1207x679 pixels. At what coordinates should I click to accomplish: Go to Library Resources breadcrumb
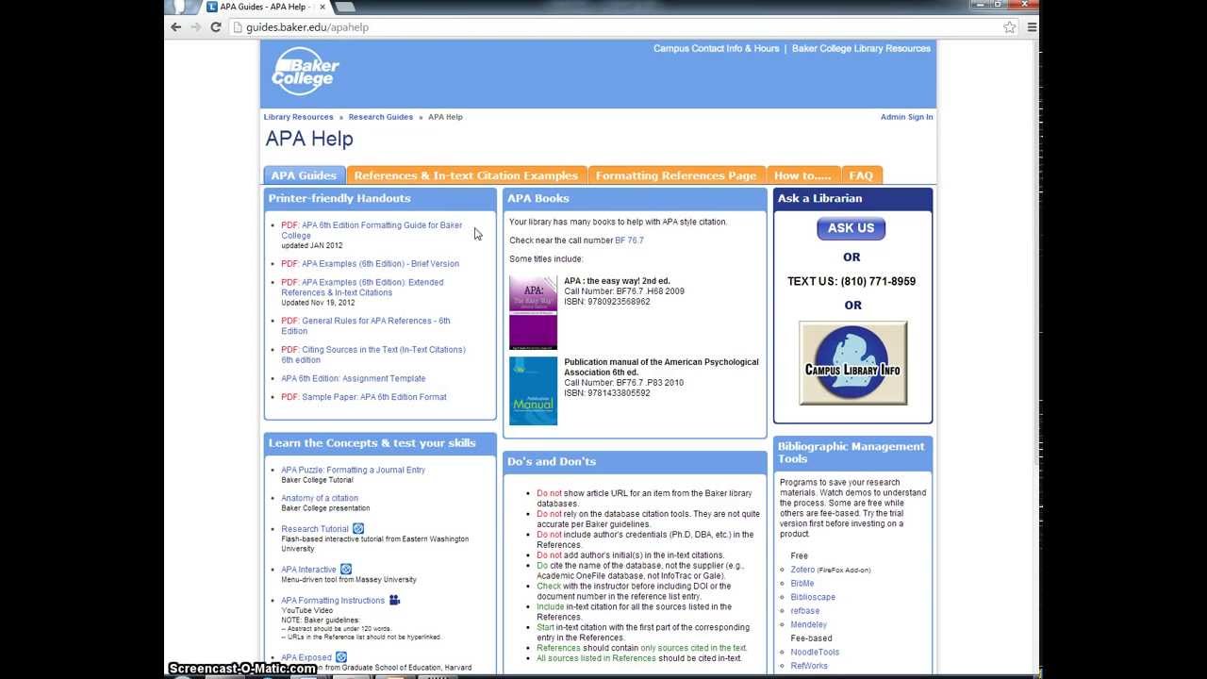click(298, 117)
